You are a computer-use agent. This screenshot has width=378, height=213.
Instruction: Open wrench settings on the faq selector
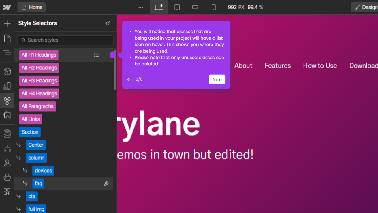point(106,184)
